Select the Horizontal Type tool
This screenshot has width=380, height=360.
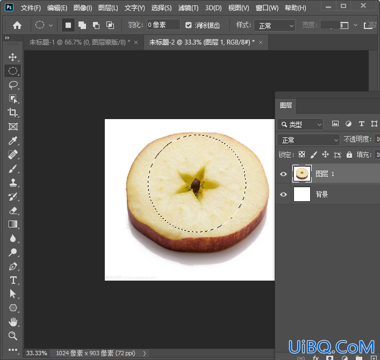(x=13, y=280)
